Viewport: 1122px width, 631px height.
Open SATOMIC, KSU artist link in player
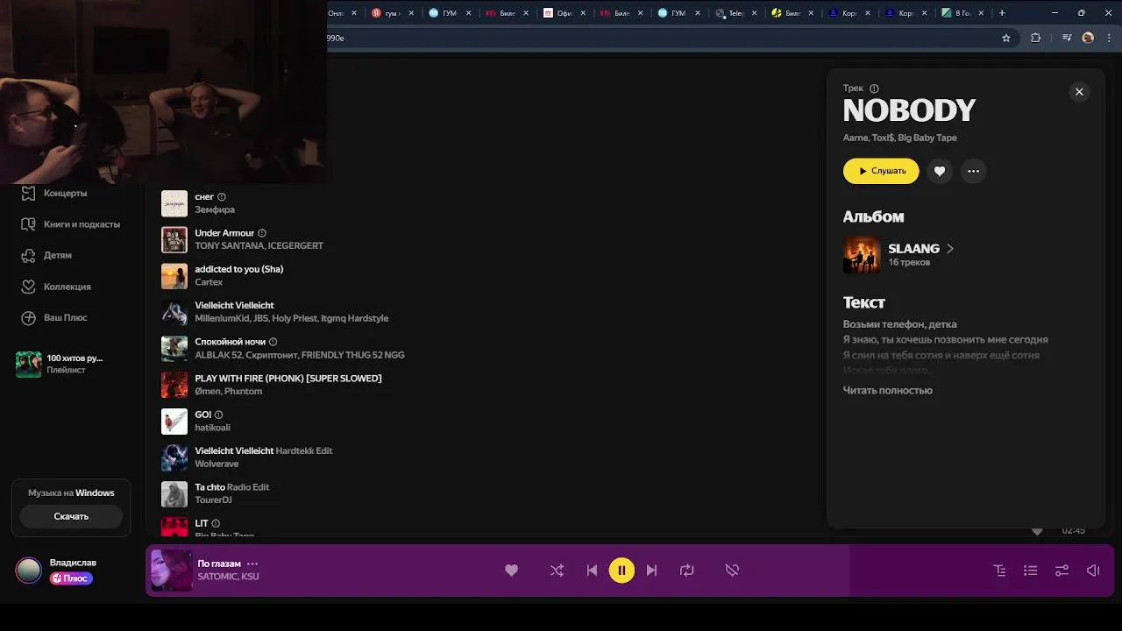pos(228,577)
